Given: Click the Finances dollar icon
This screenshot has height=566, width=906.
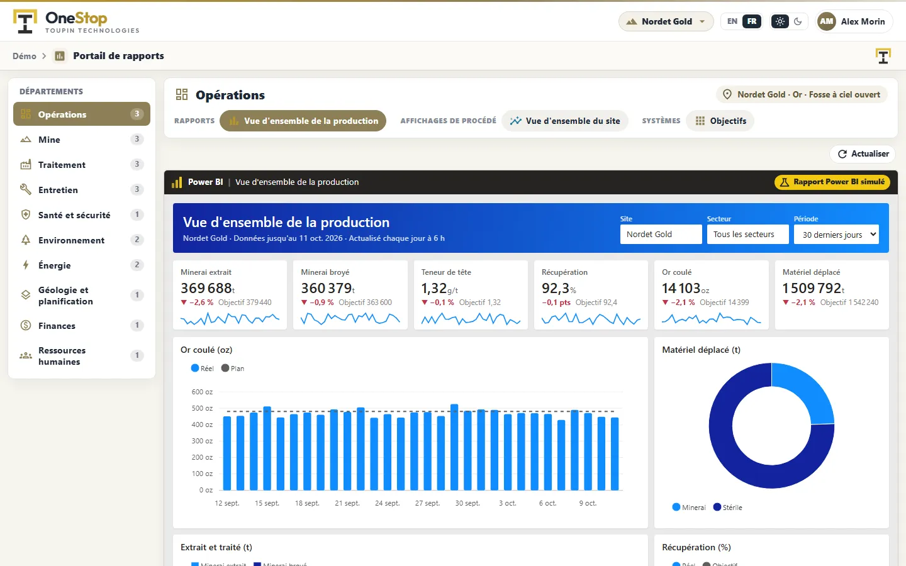Looking at the screenshot, I should pos(26,325).
